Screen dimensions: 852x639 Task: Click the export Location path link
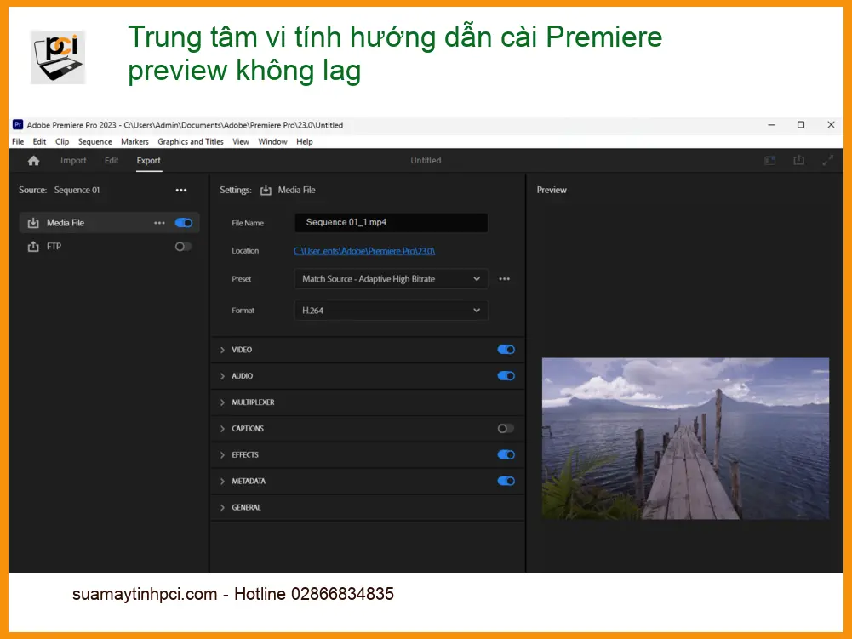(x=364, y=251)
